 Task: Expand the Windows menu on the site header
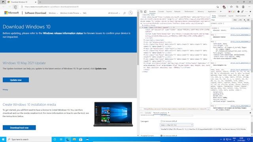click(x=53, y=13)
